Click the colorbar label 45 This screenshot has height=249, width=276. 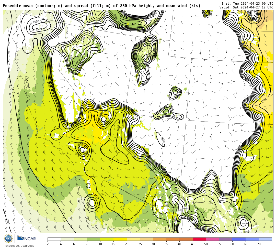[x=193, y=244]
